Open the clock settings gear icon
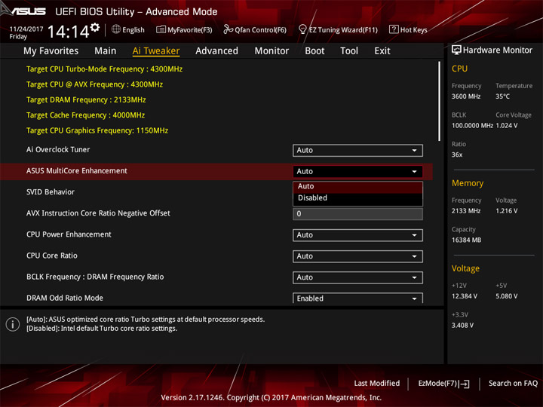The width and height of the screenshot is (543, 407). click(94, 27)
